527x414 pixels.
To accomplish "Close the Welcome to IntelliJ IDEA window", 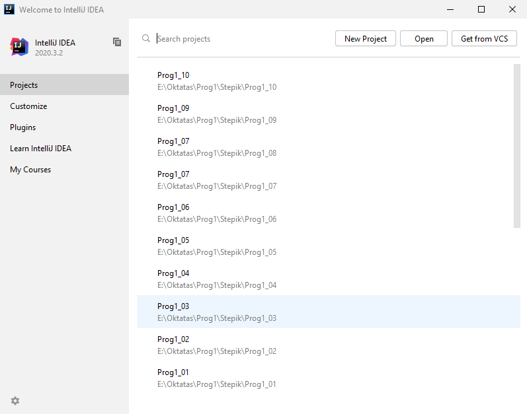I will (x=512, y=9).
